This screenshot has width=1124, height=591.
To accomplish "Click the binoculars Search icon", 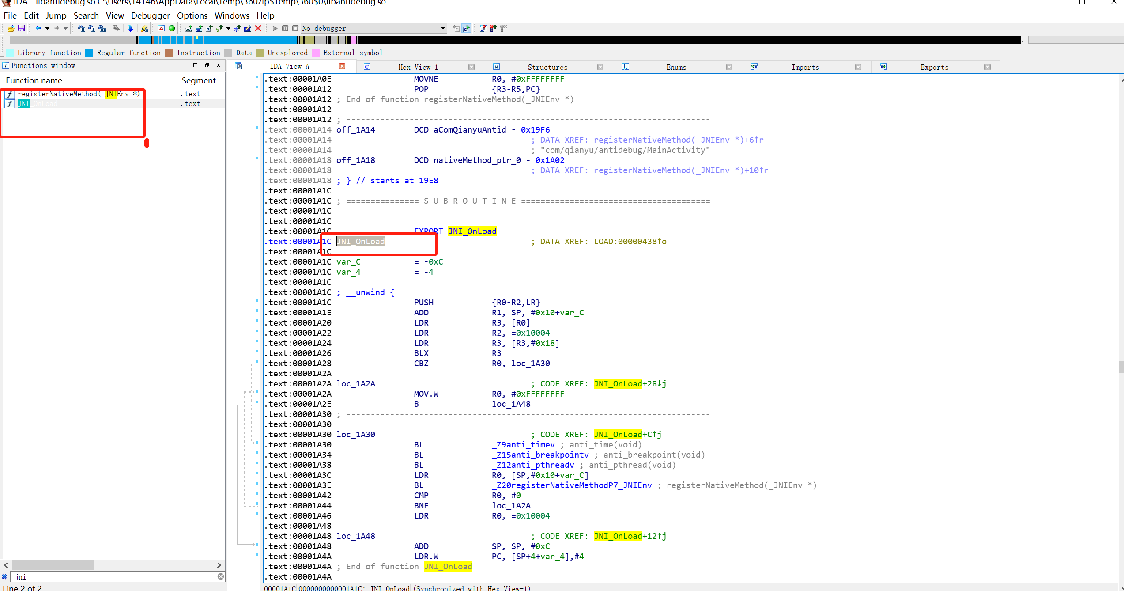I will coord(82,28).
